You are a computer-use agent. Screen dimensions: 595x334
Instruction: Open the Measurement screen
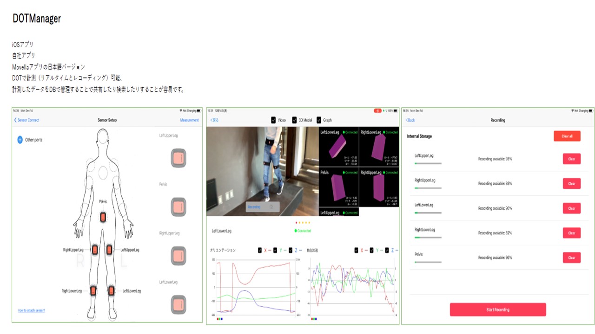point(189,120)
